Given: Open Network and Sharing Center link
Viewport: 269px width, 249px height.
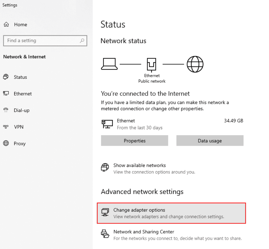Looking at the screenshot, I should 144,232.
